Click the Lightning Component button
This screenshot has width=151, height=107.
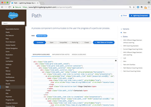(139, 16)
